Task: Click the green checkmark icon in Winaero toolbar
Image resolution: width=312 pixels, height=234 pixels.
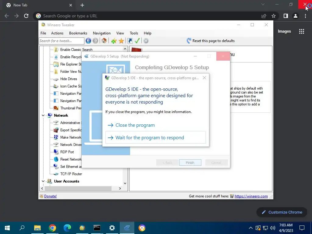Action: tap(137, 41)
